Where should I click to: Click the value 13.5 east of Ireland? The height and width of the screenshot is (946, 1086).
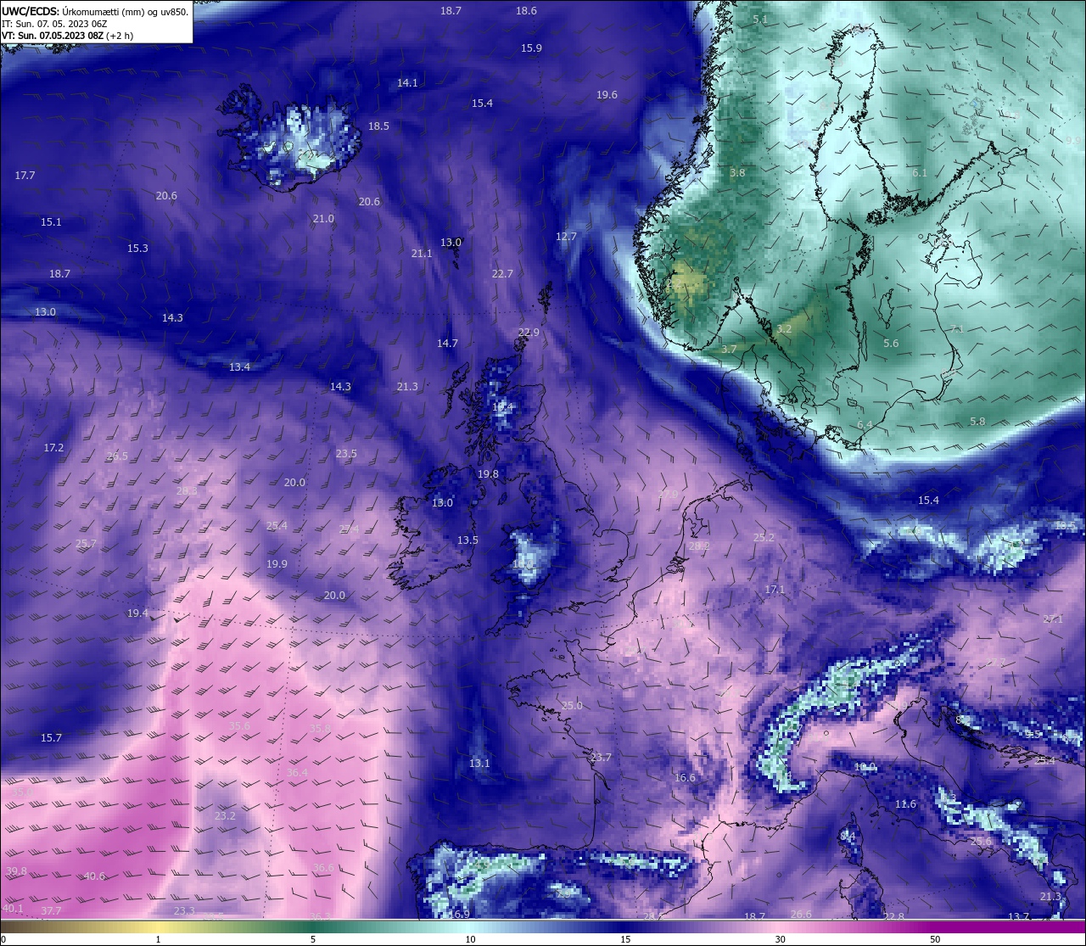pos(467,540)
